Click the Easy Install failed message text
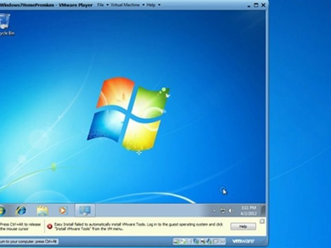Viewport: 331px width, 248px height. [139, 227]
